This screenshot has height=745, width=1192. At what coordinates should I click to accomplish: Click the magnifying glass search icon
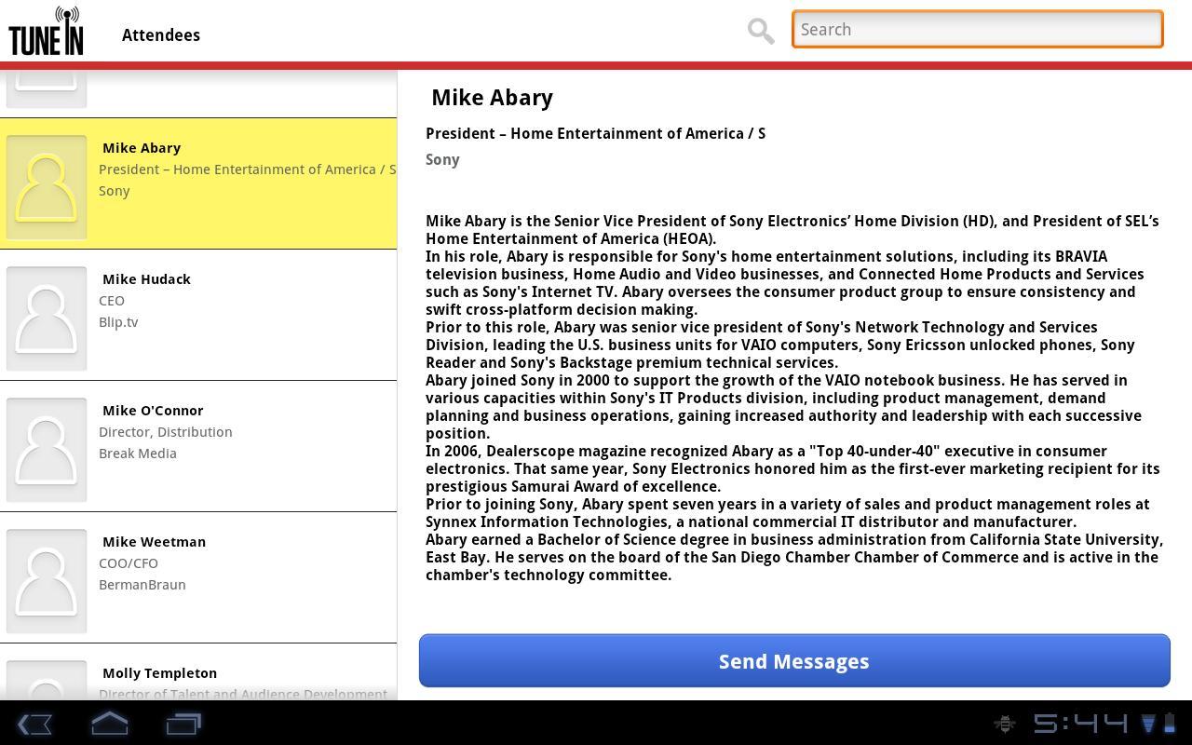point(760,31)
